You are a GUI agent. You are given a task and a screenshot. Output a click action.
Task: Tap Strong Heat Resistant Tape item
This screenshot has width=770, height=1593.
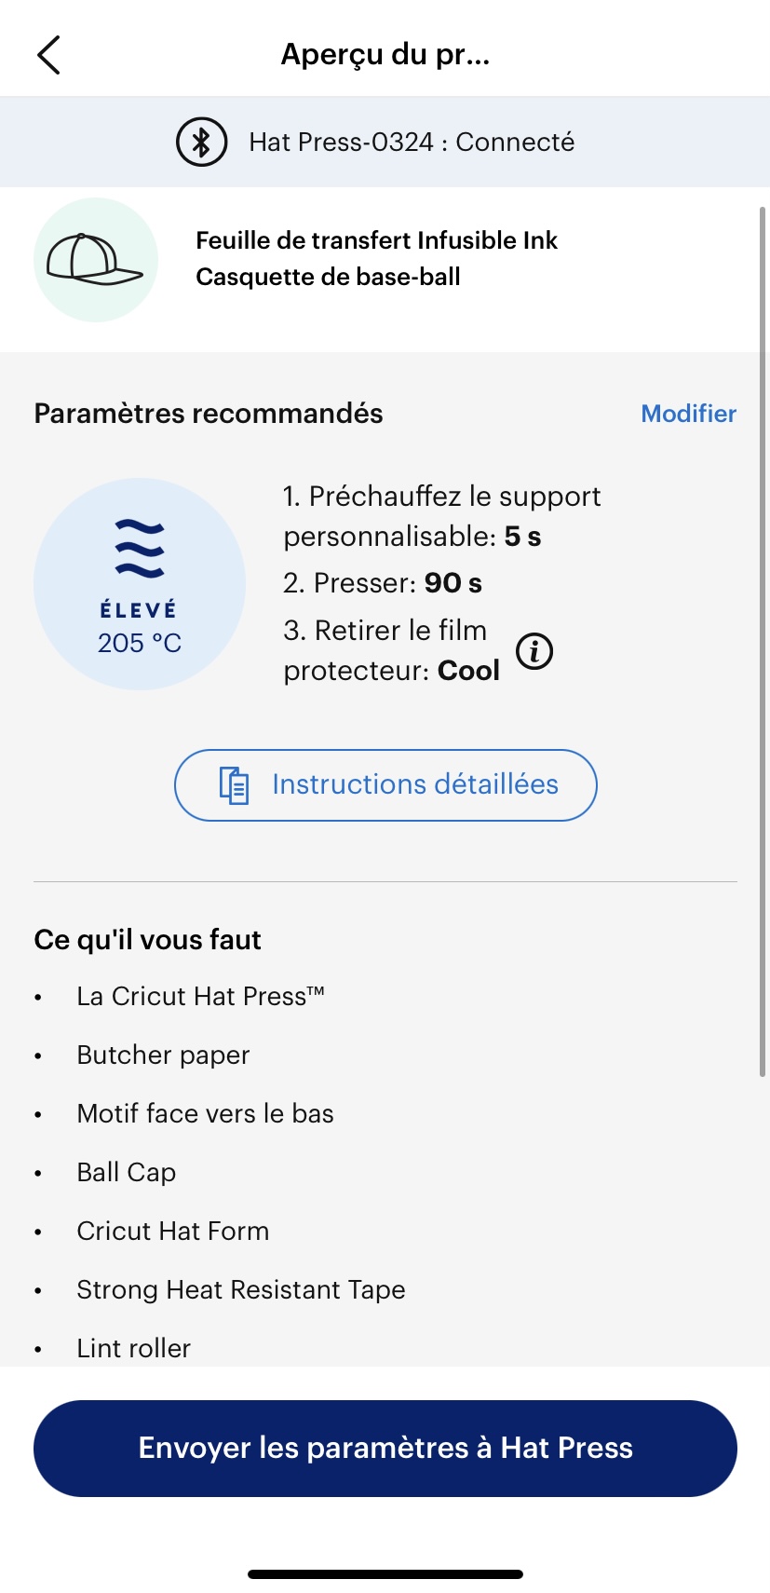click(x=240, y=1290)
